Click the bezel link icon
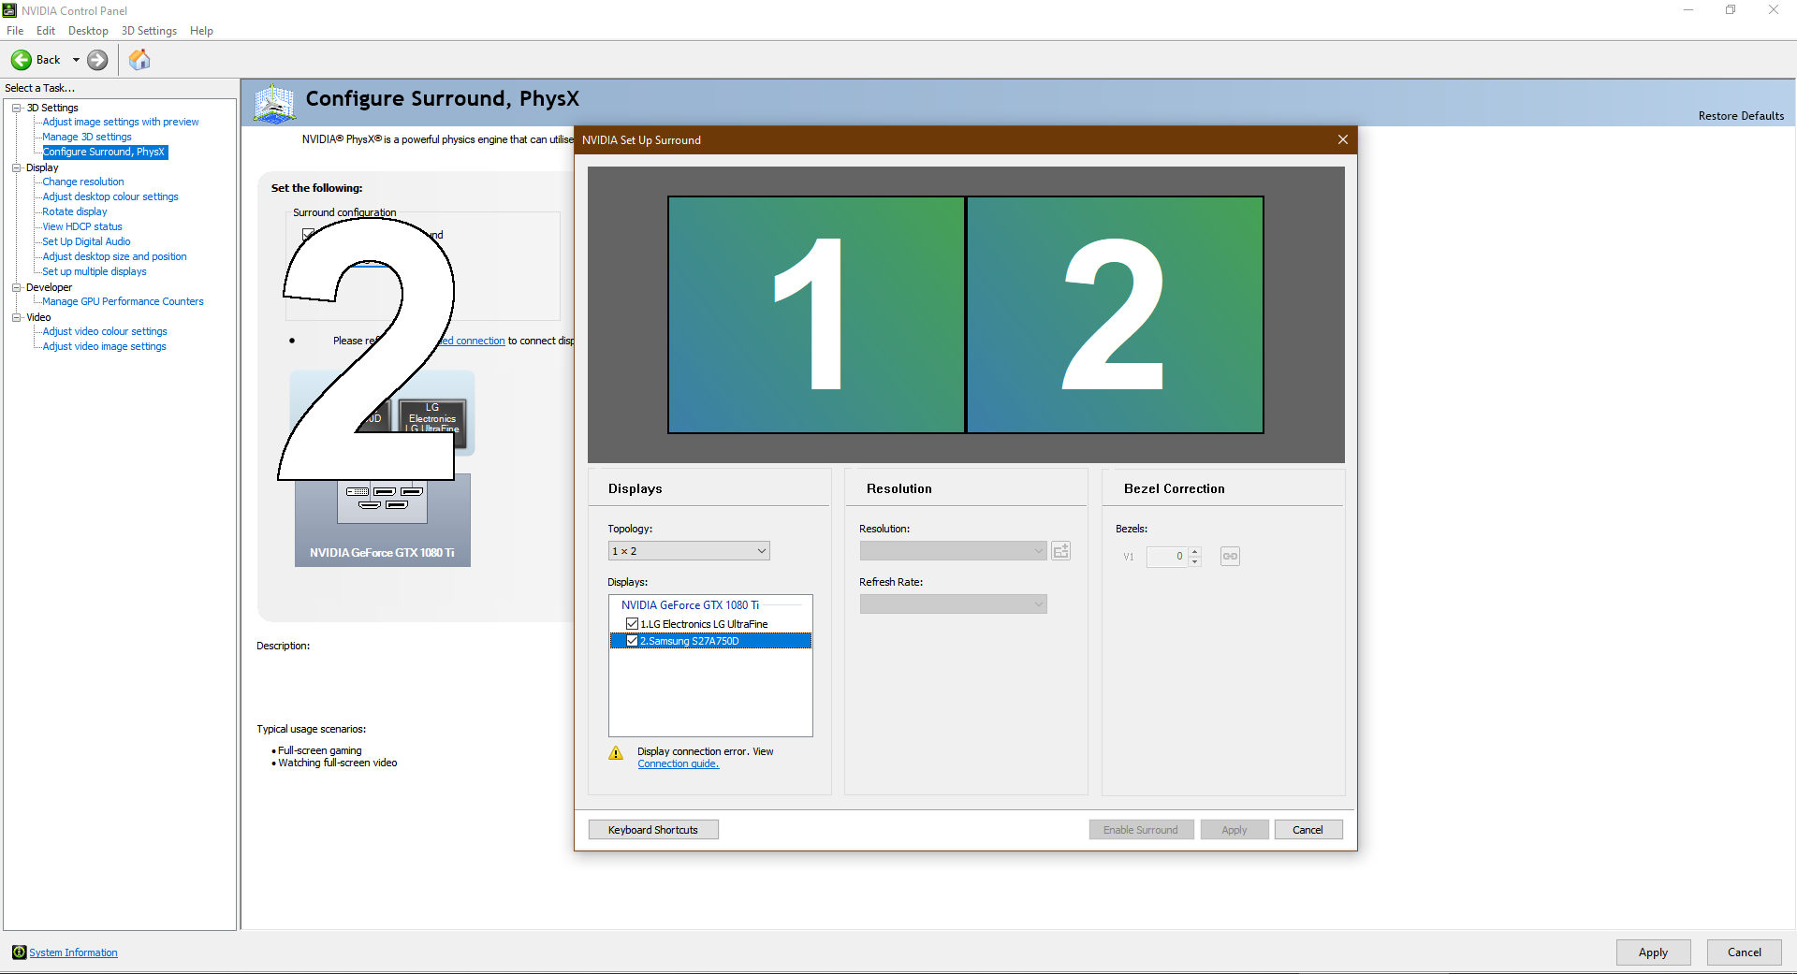The width and height of the screenshot is (1797, 974). 1230,557
